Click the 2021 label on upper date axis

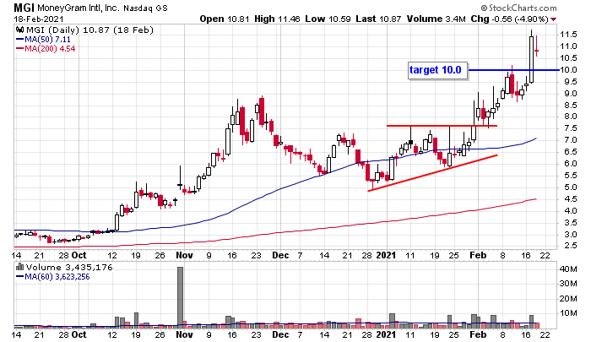coord(387,255)
